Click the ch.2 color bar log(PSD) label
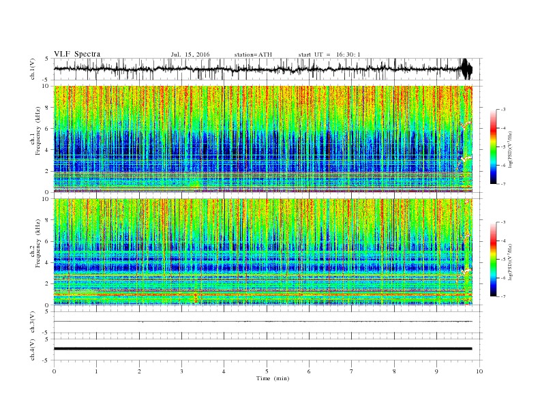Screen dimensions: 540x417 pyautogui.click(x=511, y=262)
